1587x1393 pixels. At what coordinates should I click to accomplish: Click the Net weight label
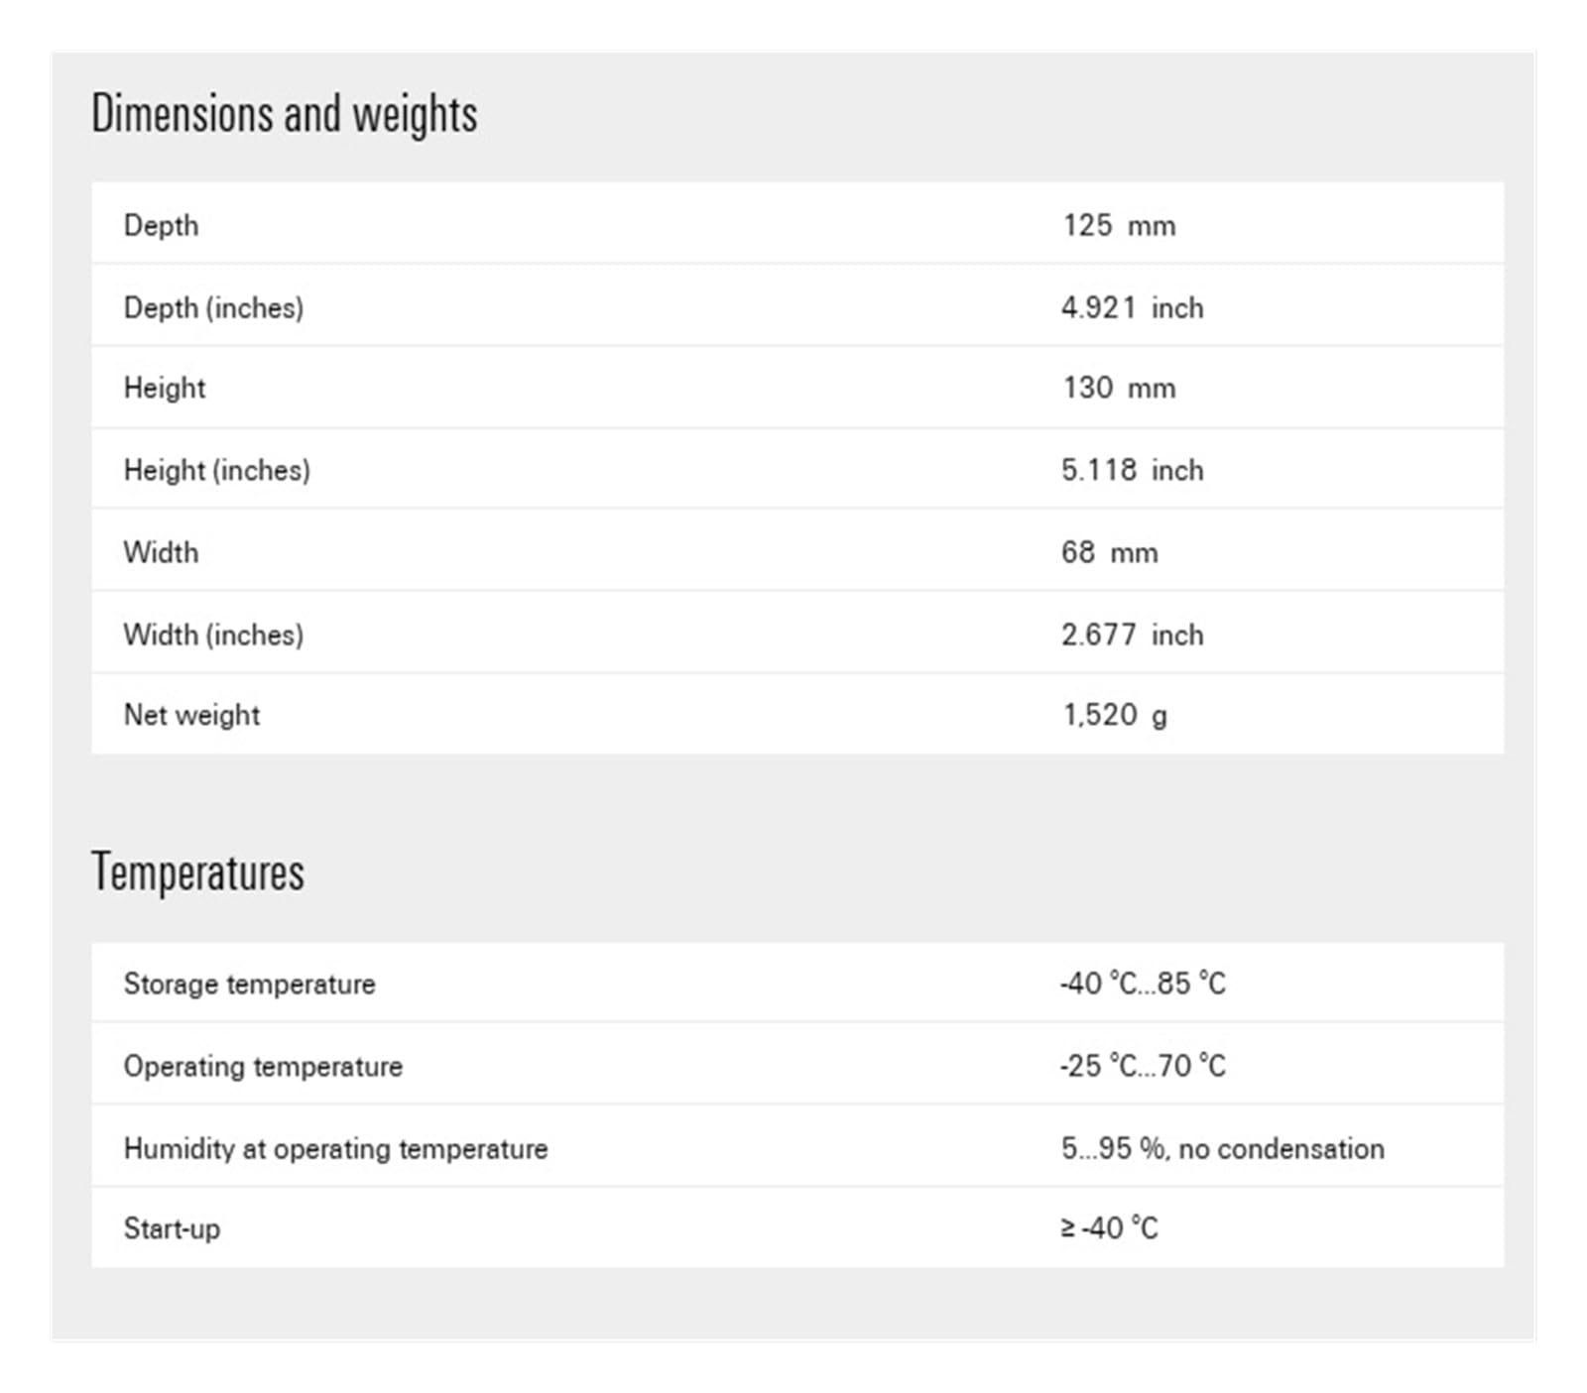coord(191,716)
